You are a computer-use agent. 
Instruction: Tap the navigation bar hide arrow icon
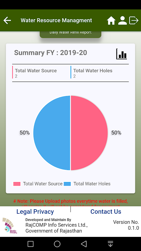pos(111,244)
